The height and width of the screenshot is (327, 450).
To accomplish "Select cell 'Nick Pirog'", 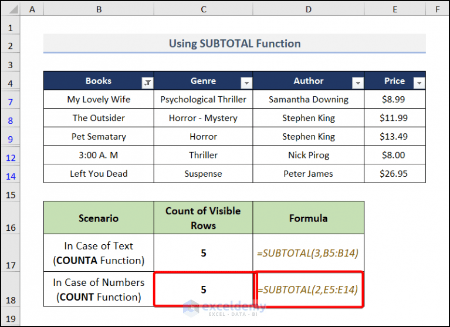I will [x=309, y=155].
